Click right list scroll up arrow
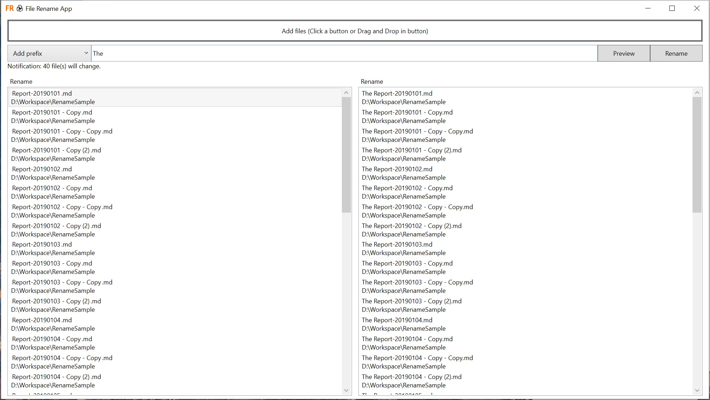The height and width of the screenshot is (400, 710). [x=697, y=93]
